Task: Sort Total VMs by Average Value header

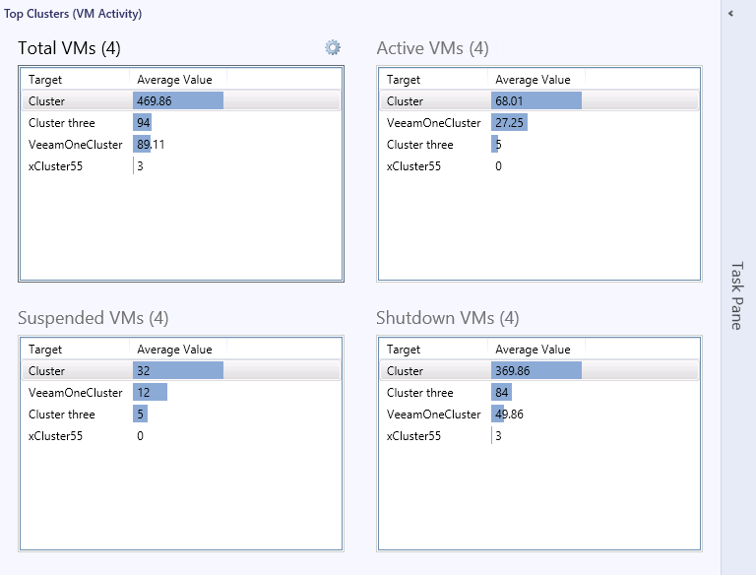Action: point(174,80)
